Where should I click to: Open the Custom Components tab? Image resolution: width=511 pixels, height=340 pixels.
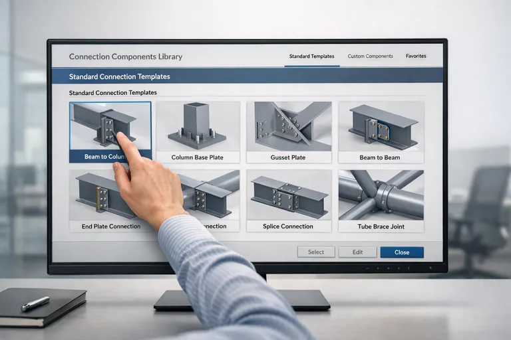[x=370, y=56]
